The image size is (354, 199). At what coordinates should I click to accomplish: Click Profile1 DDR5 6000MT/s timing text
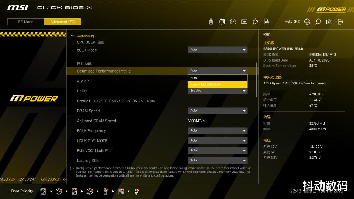click(x=116, y=101)
